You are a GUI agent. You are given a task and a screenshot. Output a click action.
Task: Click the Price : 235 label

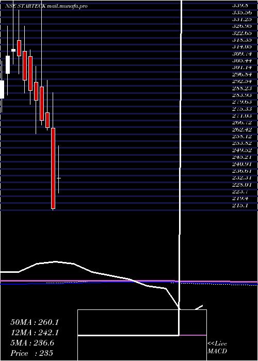click(x=32, y=353)
